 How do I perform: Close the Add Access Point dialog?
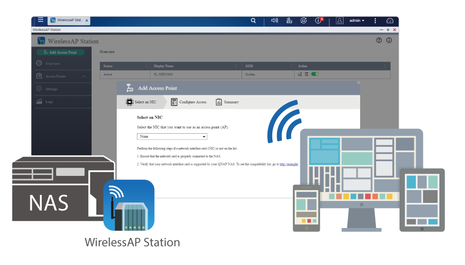(x=359, y=82)
